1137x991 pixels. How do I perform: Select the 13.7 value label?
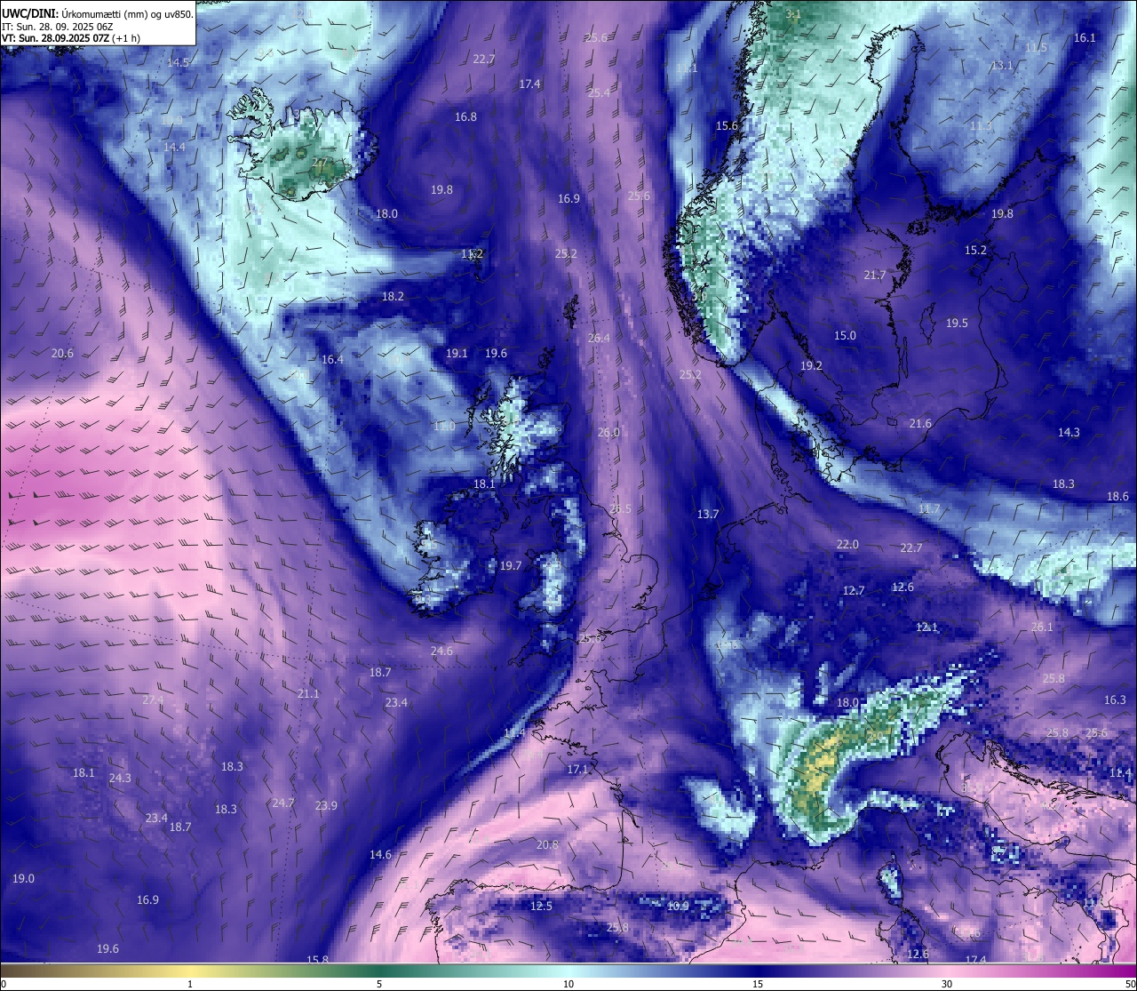[x=708, y=514]
